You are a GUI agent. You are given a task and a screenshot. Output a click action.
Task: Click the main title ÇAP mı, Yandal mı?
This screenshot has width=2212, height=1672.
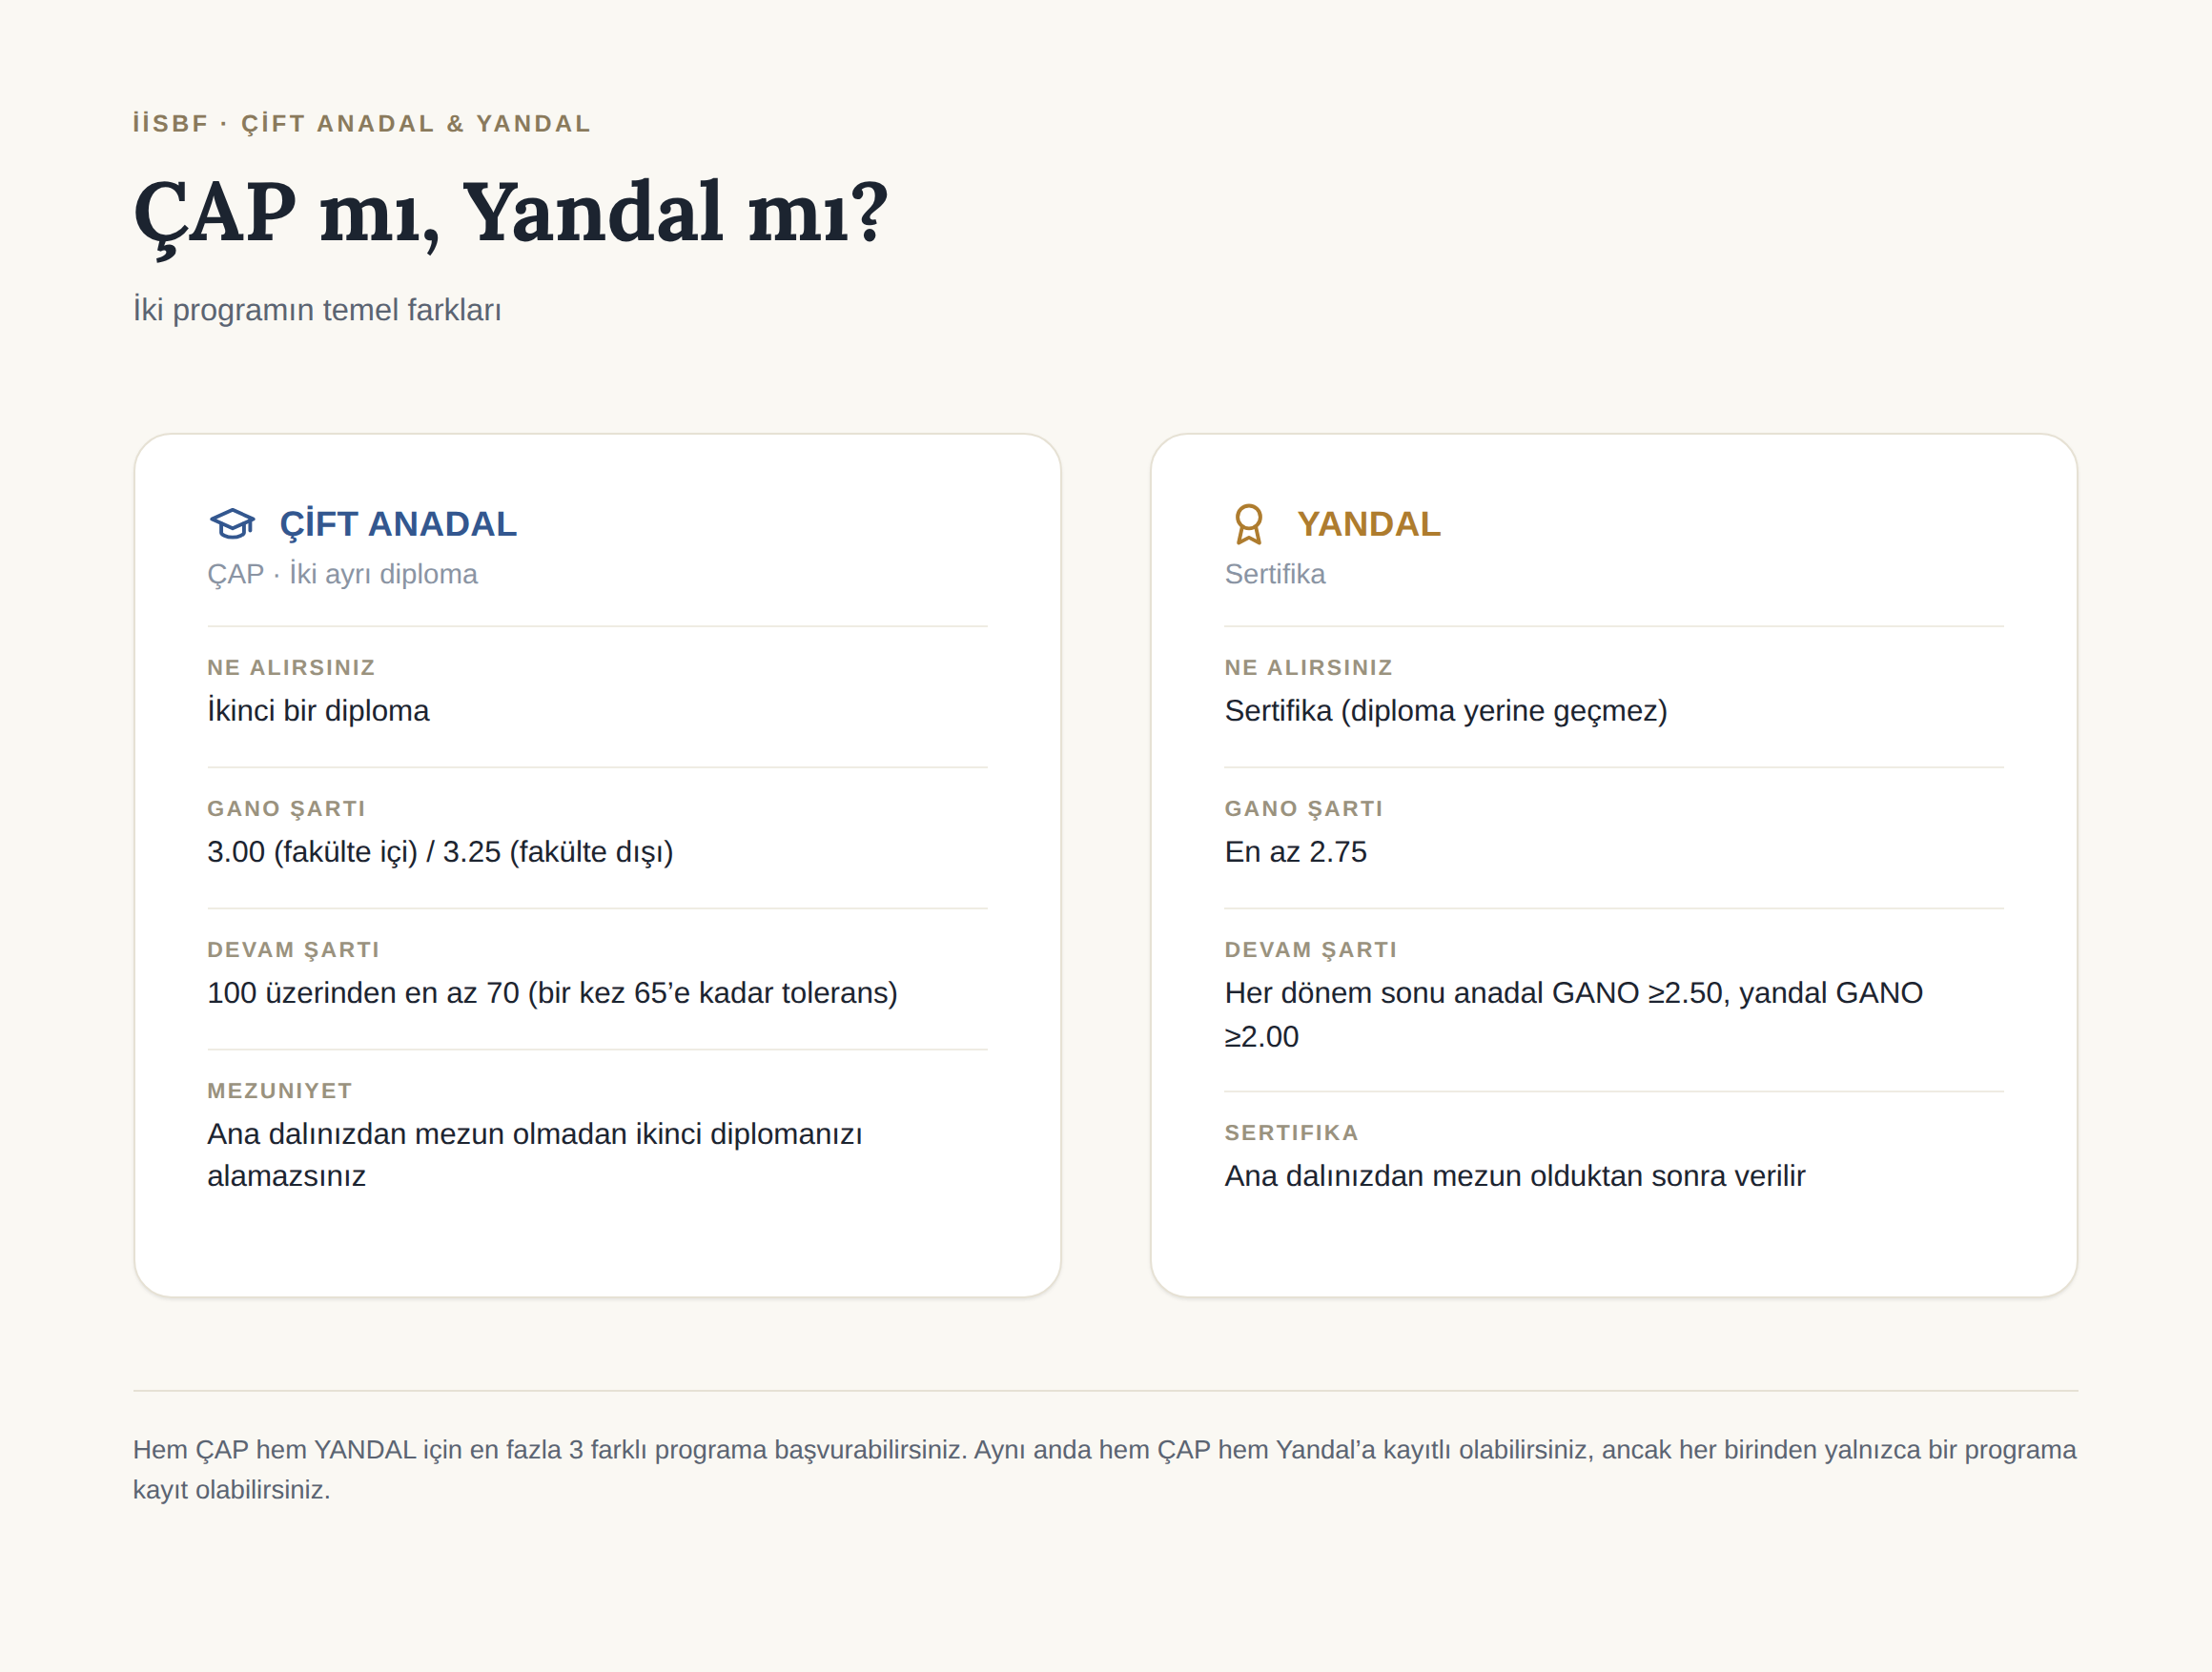511,214
